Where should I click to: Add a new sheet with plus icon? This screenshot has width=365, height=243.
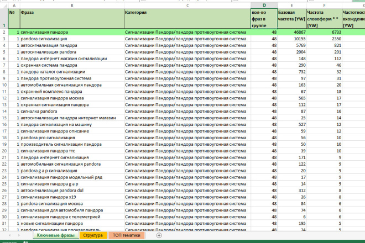[159, 235]
